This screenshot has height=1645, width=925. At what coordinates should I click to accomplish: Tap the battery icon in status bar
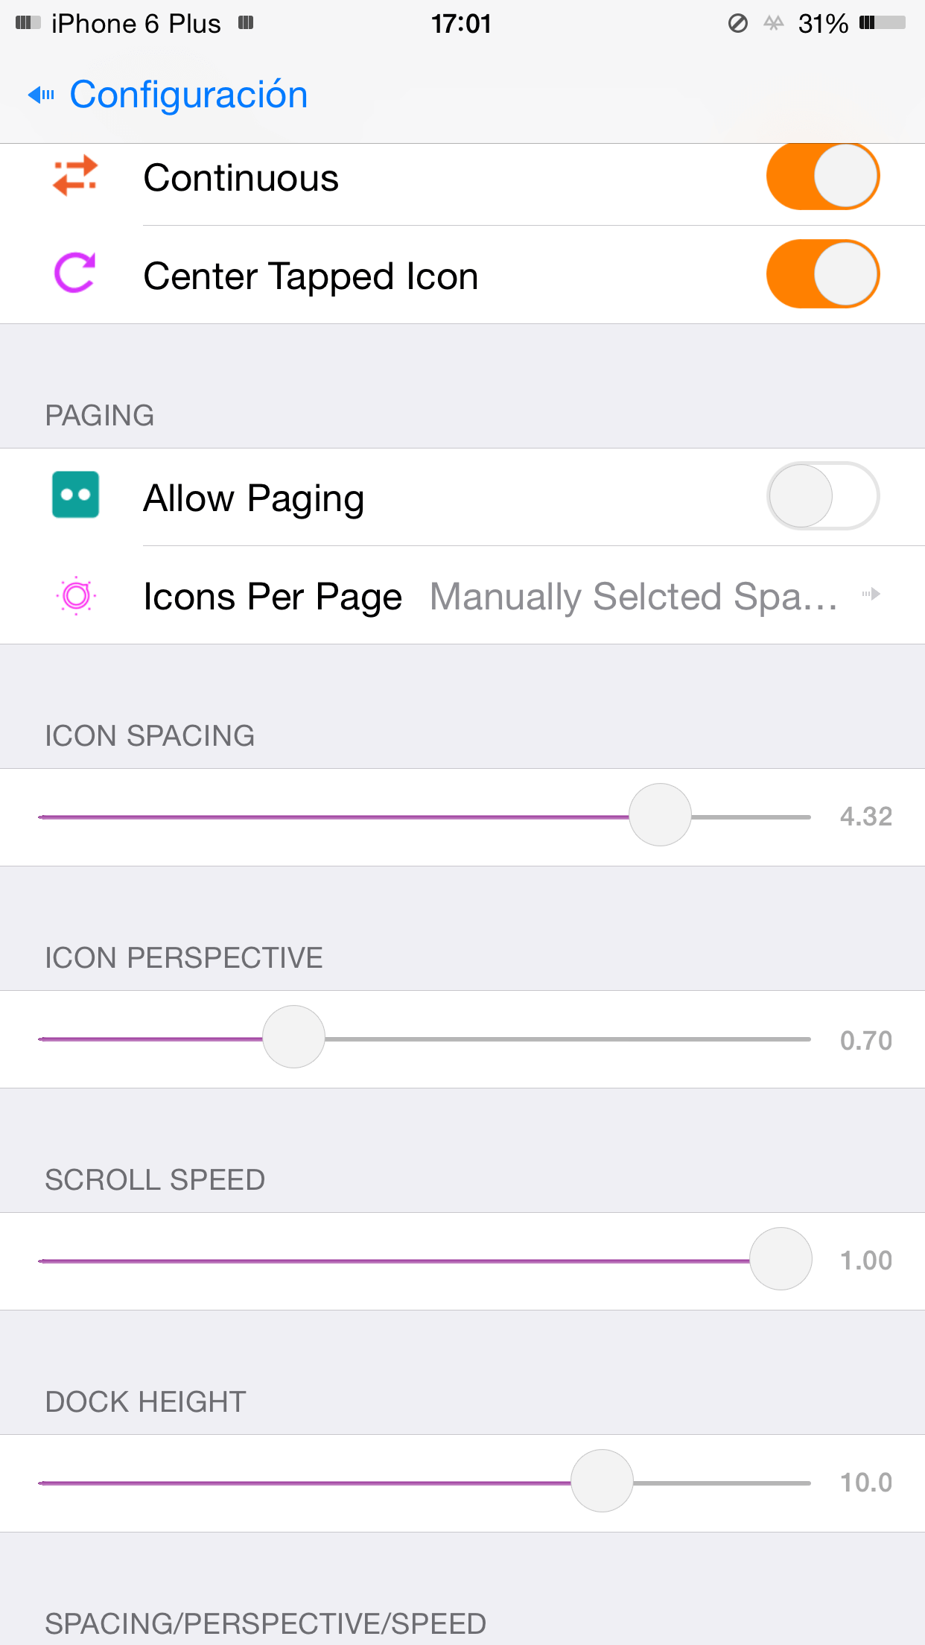pyautogui.click(x=882, y=23)
